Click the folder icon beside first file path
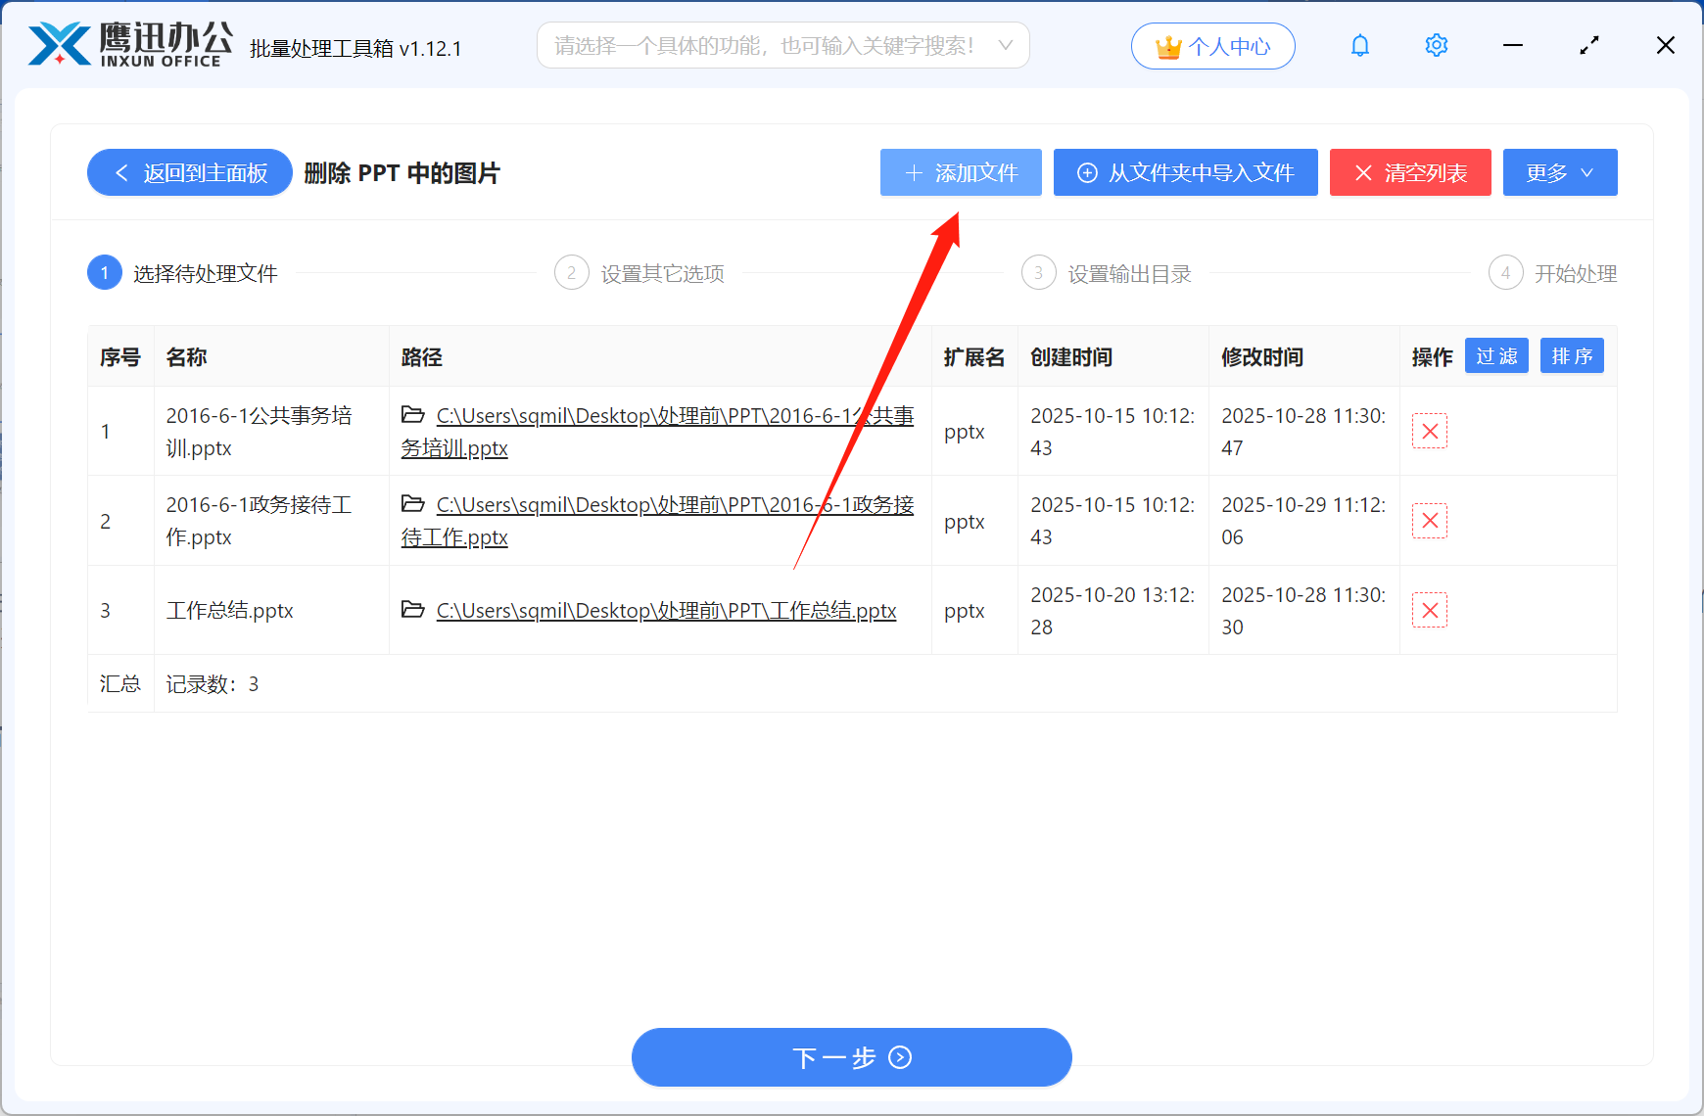 point(413,415)
